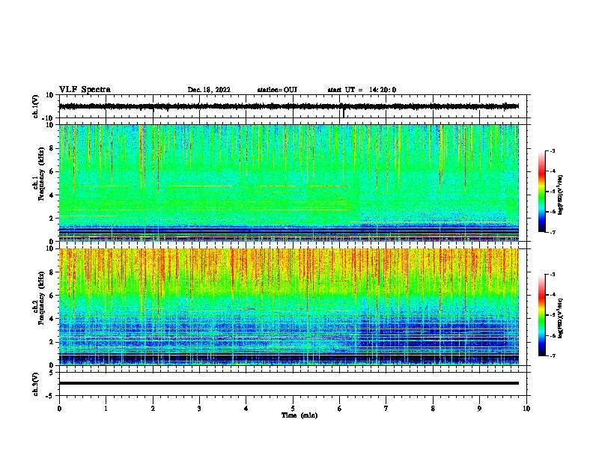Click the ch.1 color bar 'log(PSD)' label
The height and width of the screenshot is (458, 593).
560,195
